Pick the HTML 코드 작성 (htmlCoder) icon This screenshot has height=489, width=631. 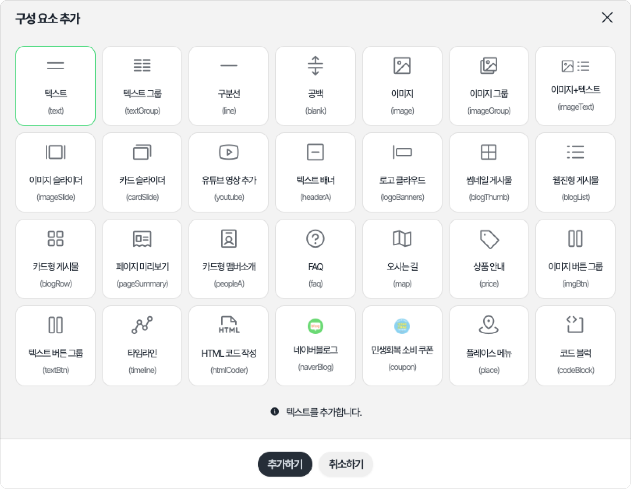tap(229, 325)
